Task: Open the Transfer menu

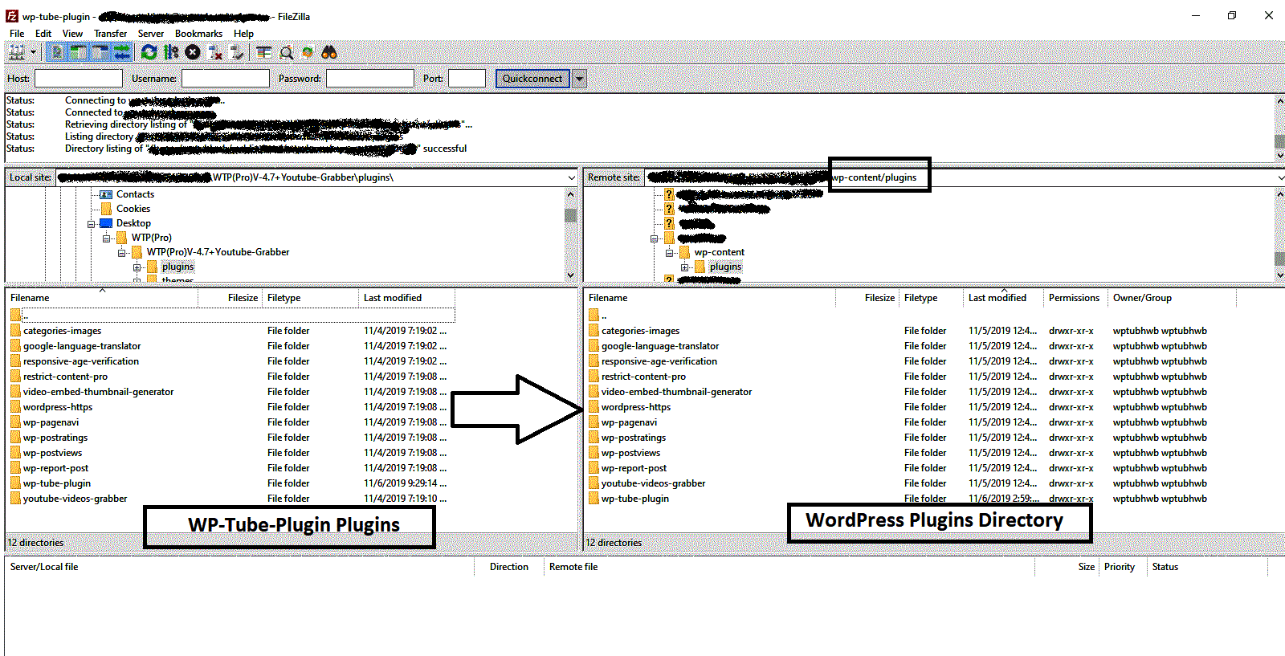Action: tap(110, 34)
